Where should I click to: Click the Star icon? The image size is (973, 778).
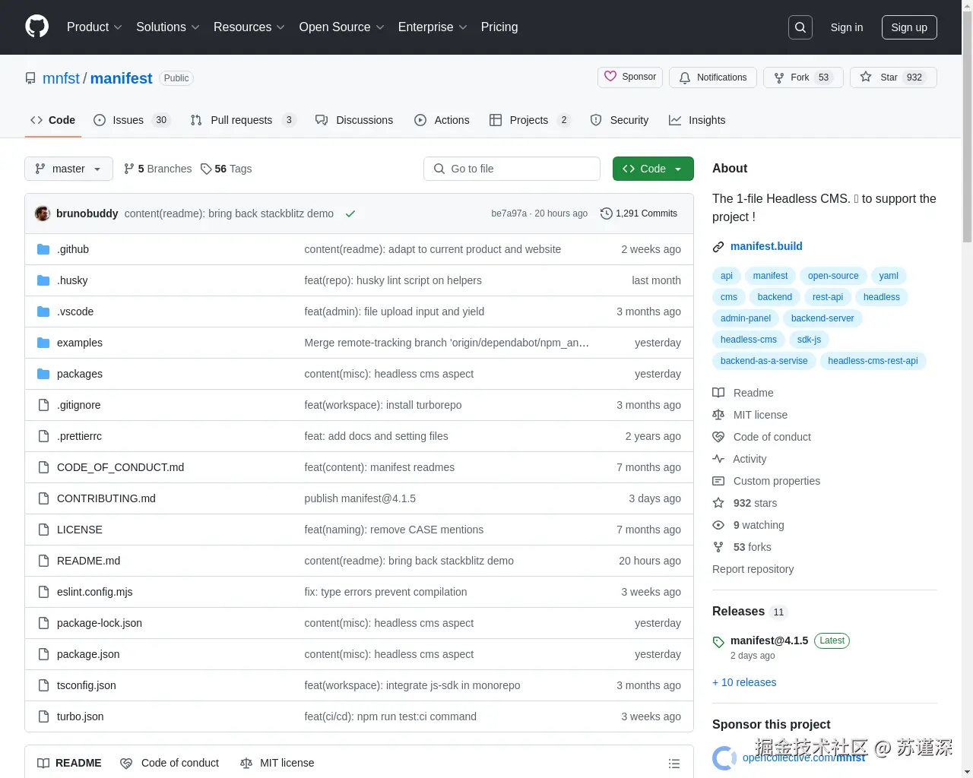click(866, 77)
